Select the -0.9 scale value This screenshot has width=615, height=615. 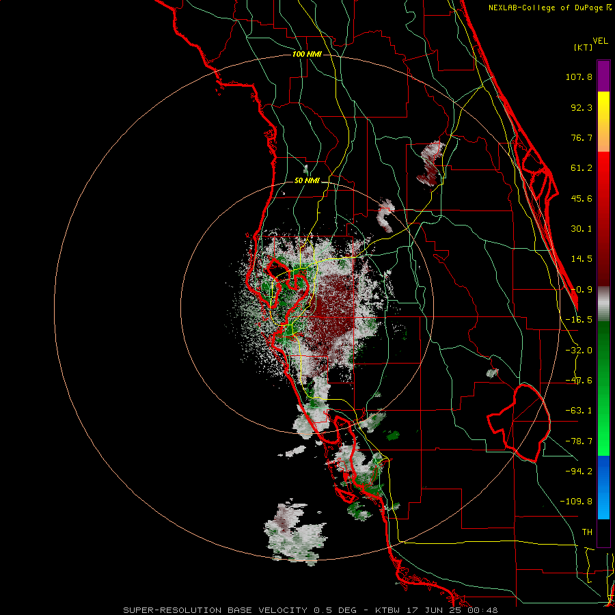(x=582, y=290)
